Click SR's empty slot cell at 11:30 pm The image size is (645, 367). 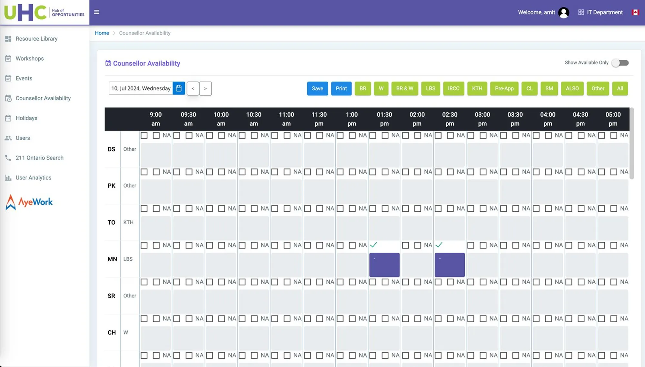319,302
